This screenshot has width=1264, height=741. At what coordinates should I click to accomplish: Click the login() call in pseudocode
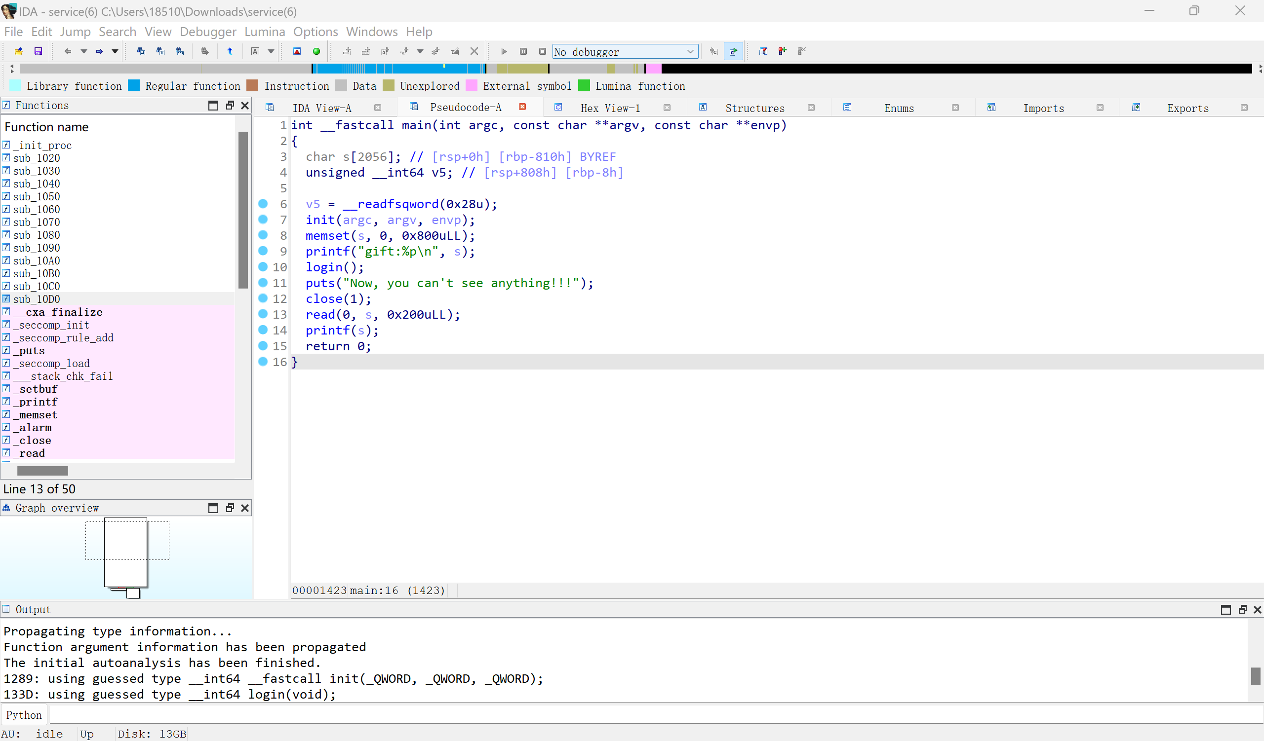click(335, 267)
